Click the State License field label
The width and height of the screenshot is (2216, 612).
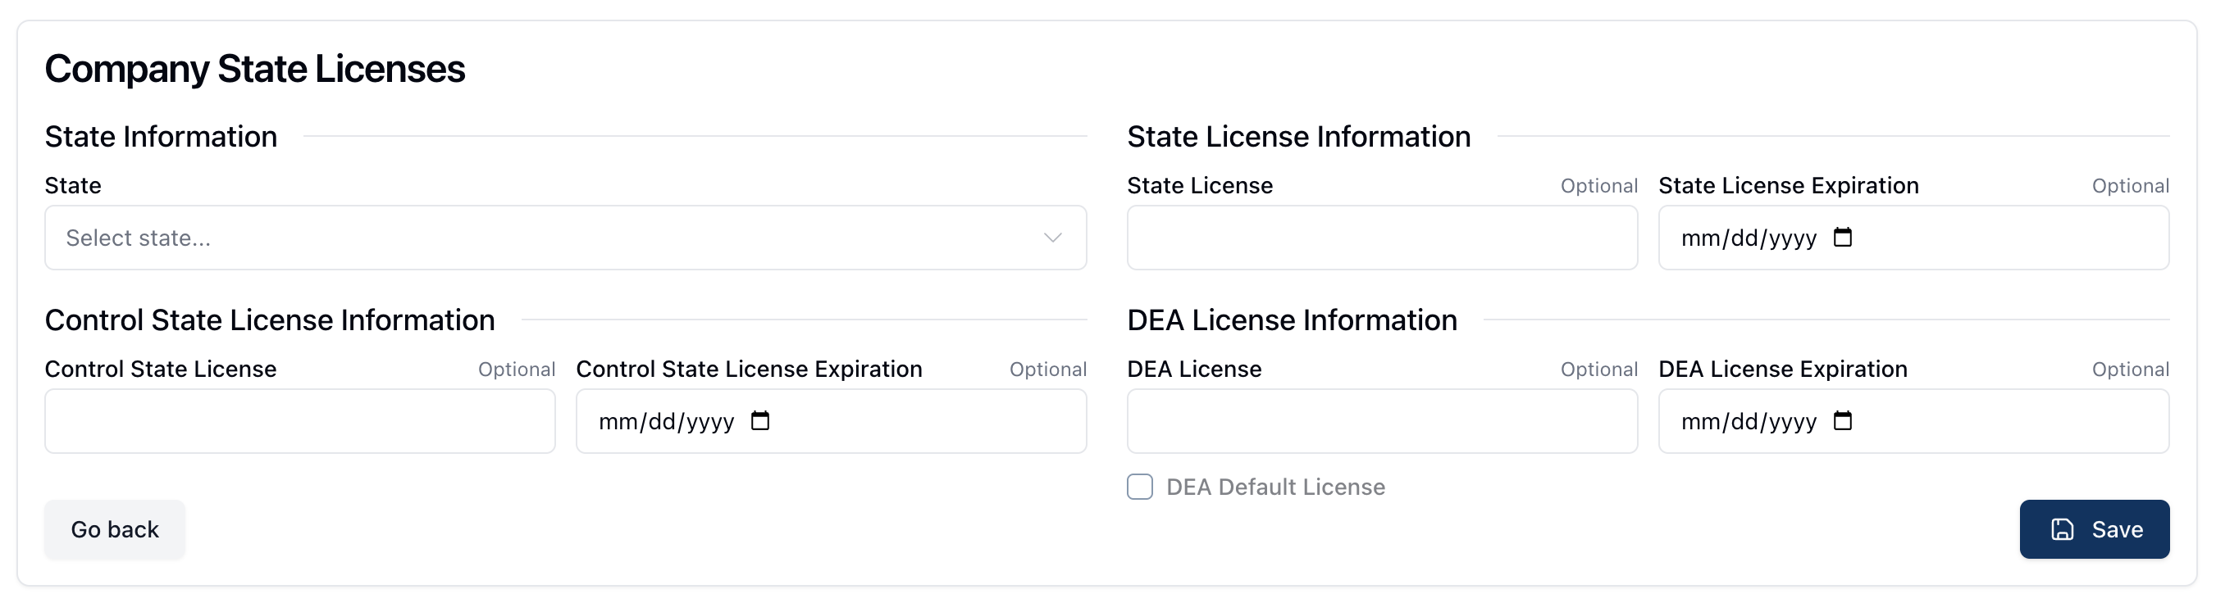(1199, 186)
